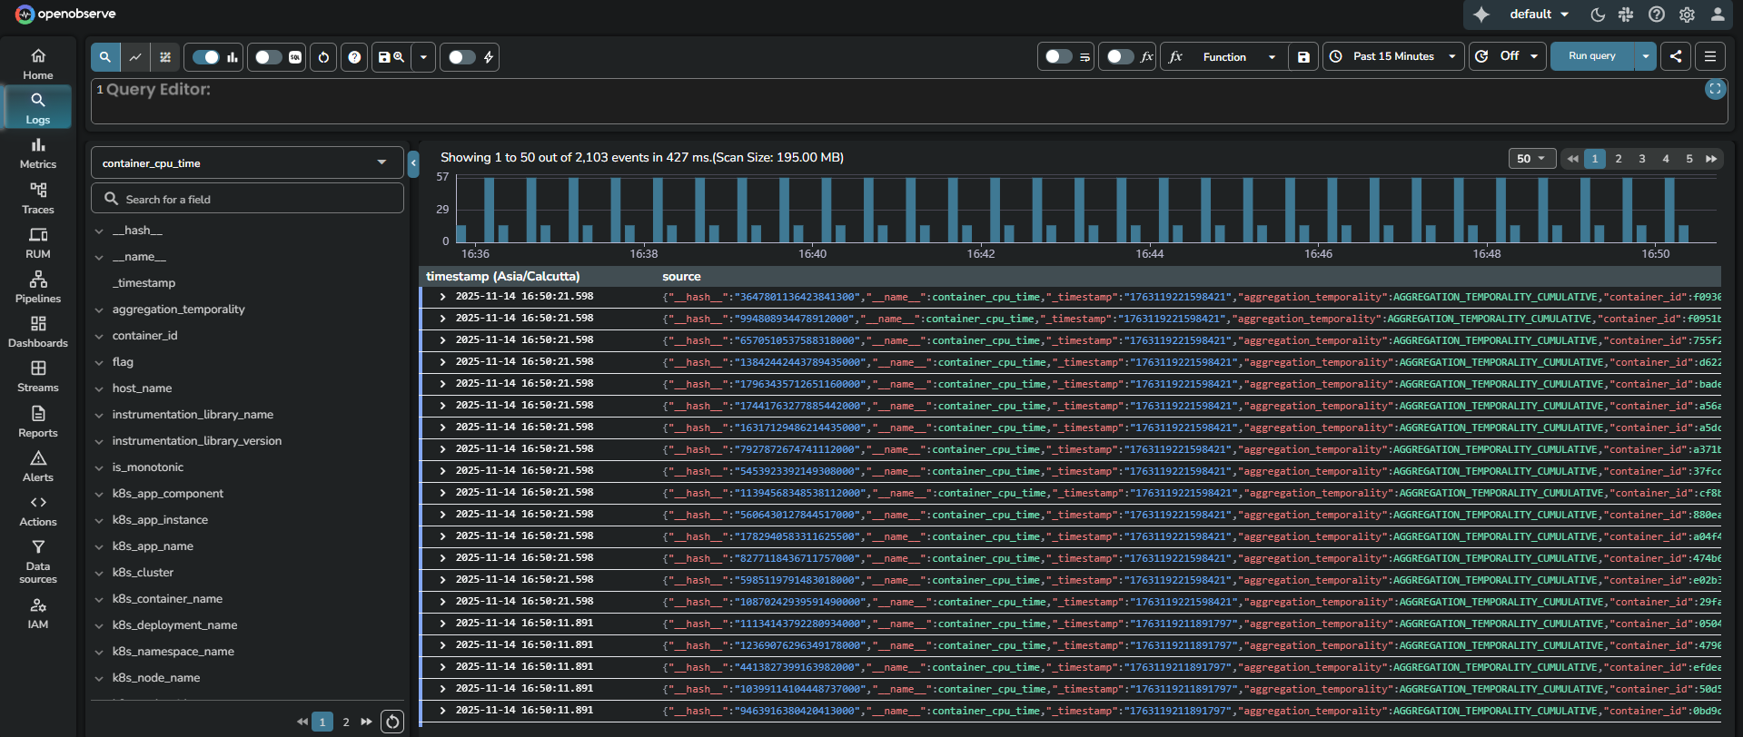Viewport: 1743px width, 737px height.
Task: Open Alerts from the sidebar
Action: click(x=38, y=466)
